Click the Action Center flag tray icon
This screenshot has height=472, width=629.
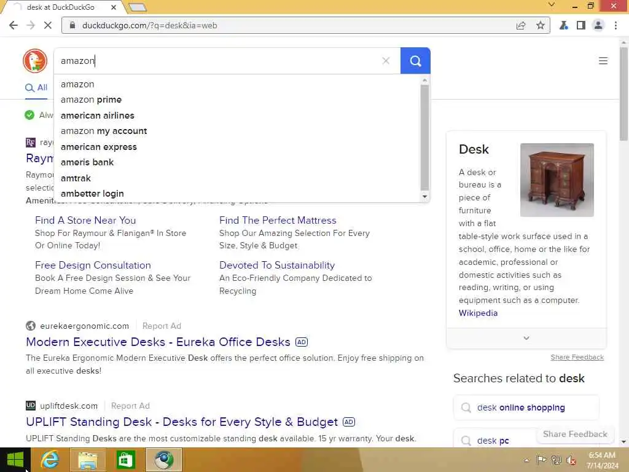(541, 460)
